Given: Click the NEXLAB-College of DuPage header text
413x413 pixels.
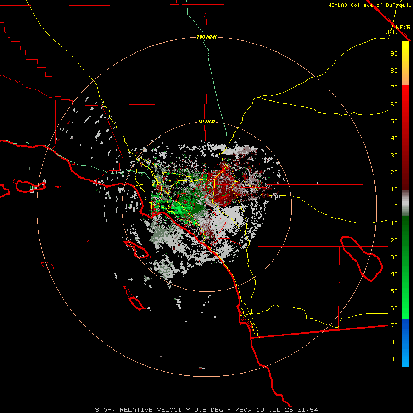Looking at the screenshot, I should coord(366,5).
